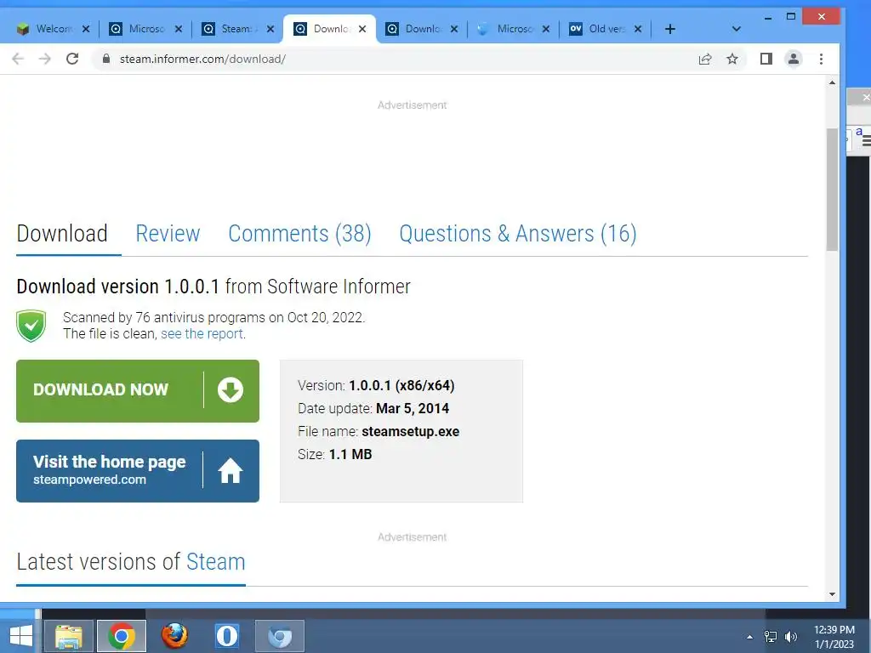Open Chrome side panel icon
This screenshot has height=653, width=871.
[766, 59]
